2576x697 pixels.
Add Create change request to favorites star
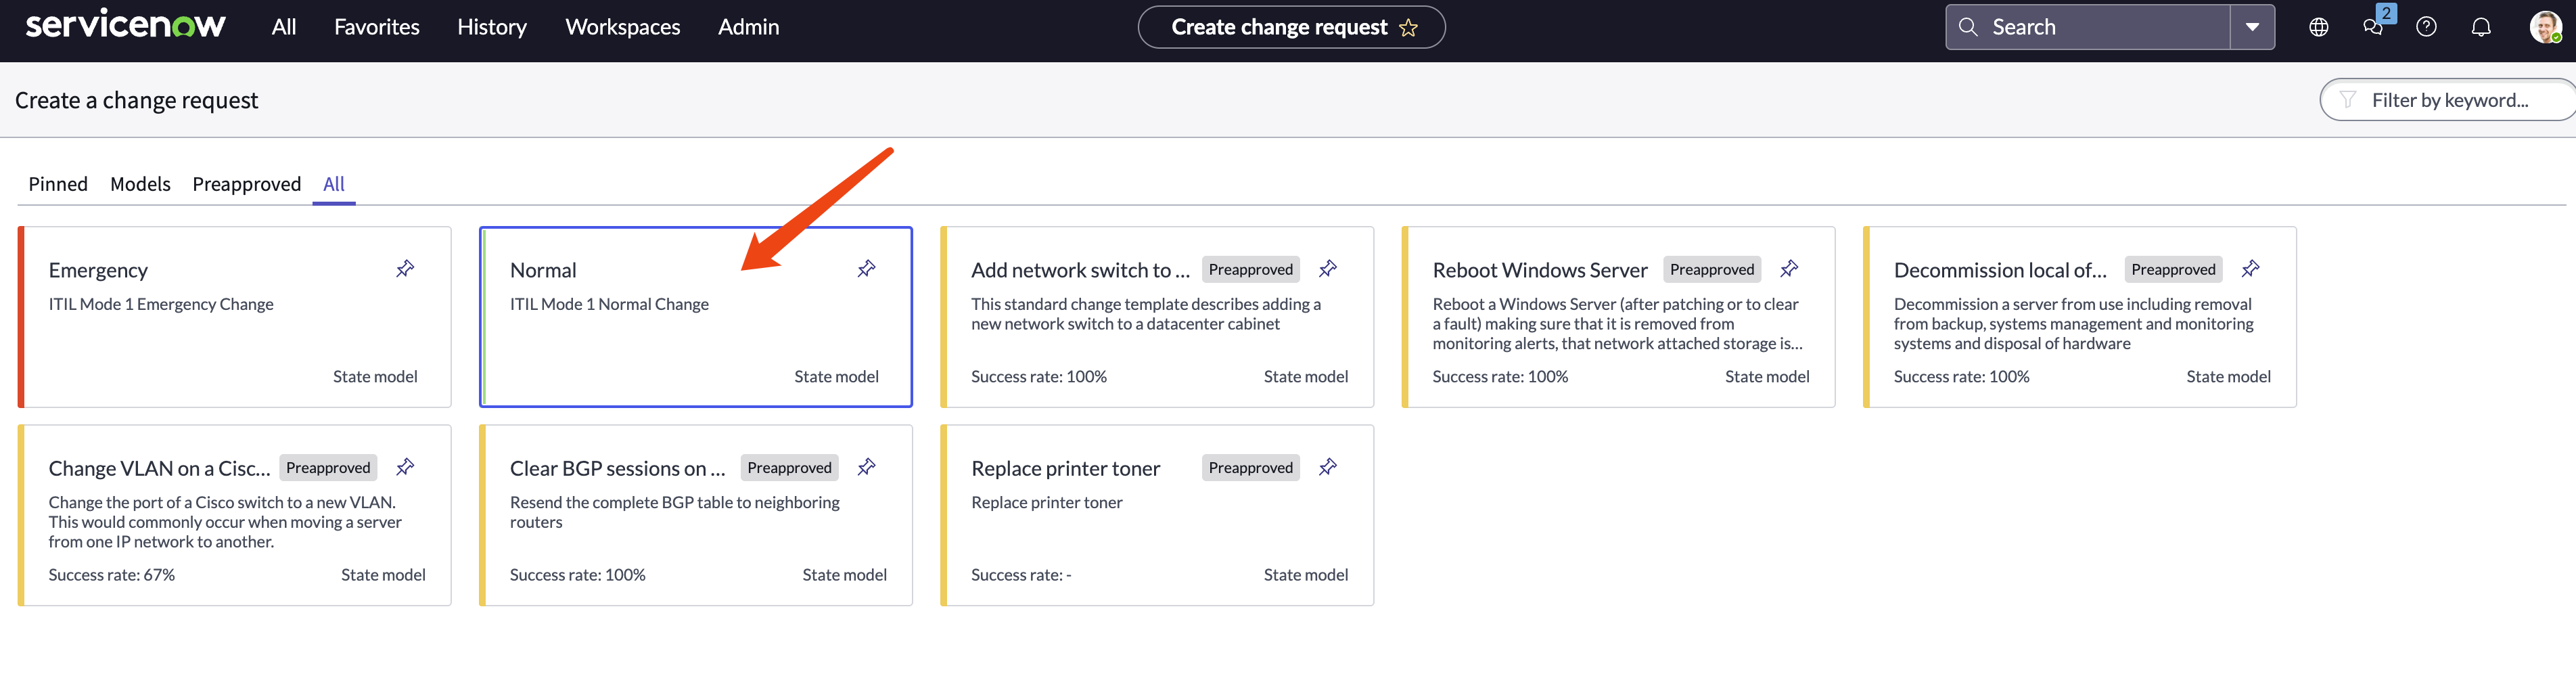[1408, 28]
